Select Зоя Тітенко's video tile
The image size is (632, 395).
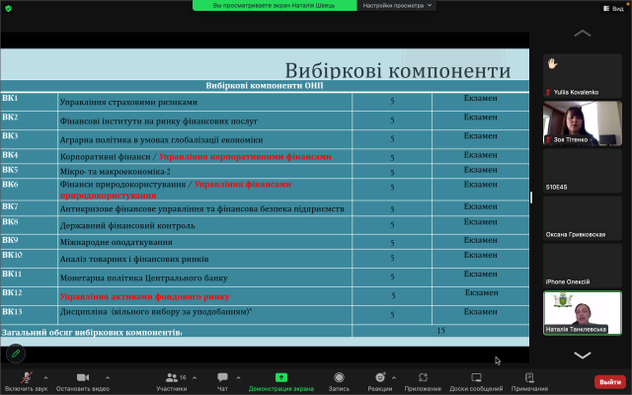point(583,123)
